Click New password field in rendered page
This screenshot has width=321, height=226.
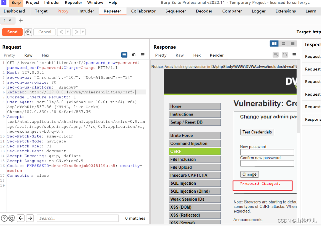(267, 152)
